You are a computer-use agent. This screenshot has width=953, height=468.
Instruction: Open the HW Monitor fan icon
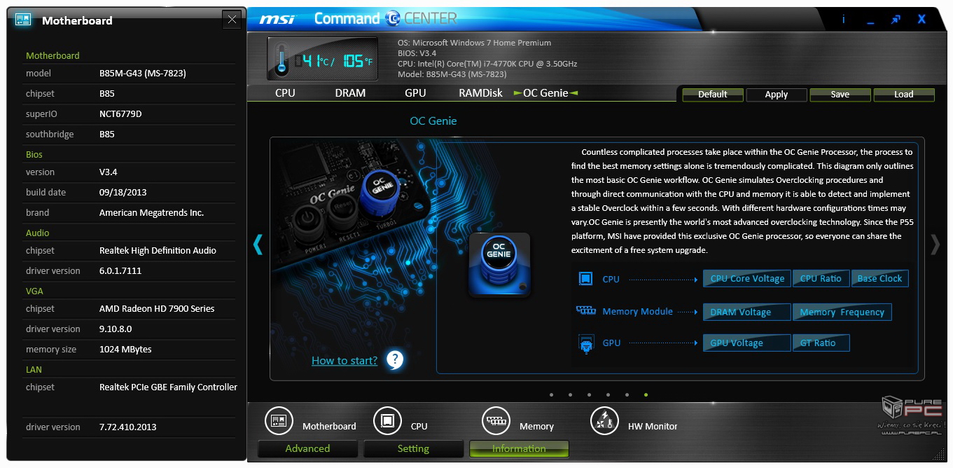pyautogui.click(x=604, y=421)
